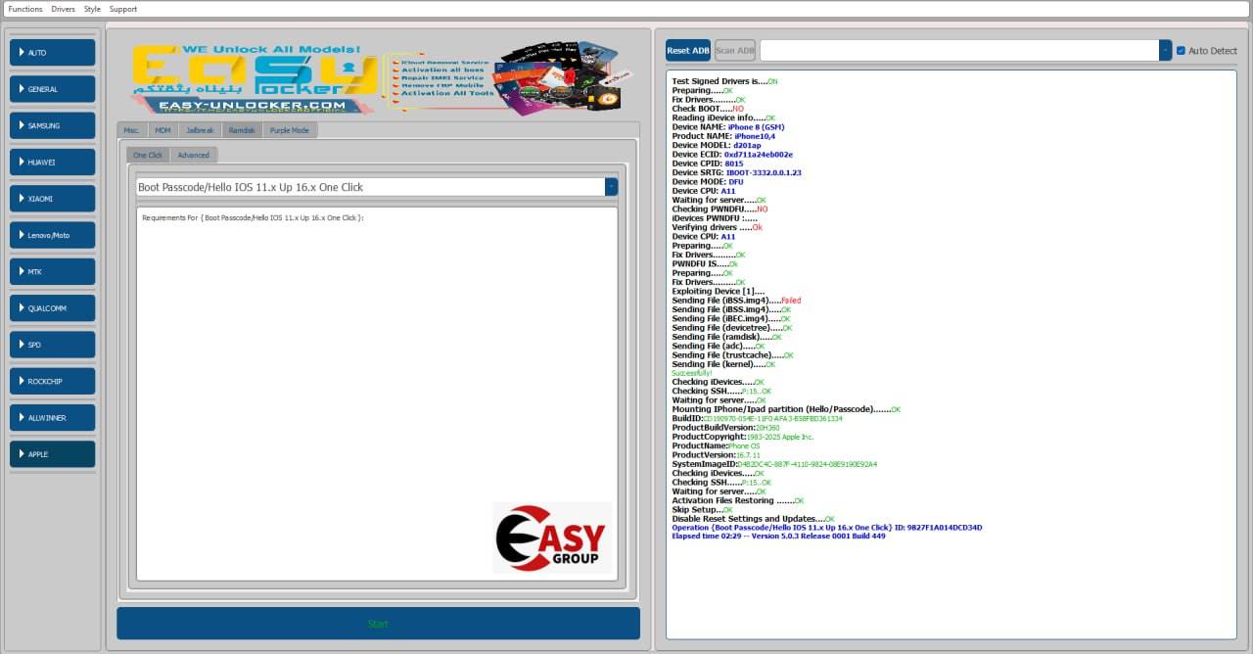Image resolution: width=1253 pixels, height=654 pixels.
Task: Click the Start button
Action: coord(378,624)
